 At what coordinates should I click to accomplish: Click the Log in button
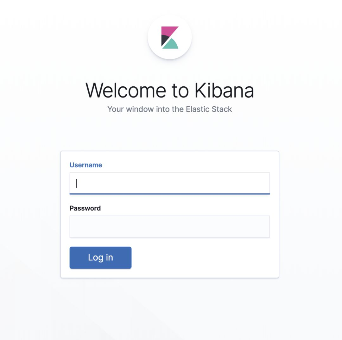point(101,257)
